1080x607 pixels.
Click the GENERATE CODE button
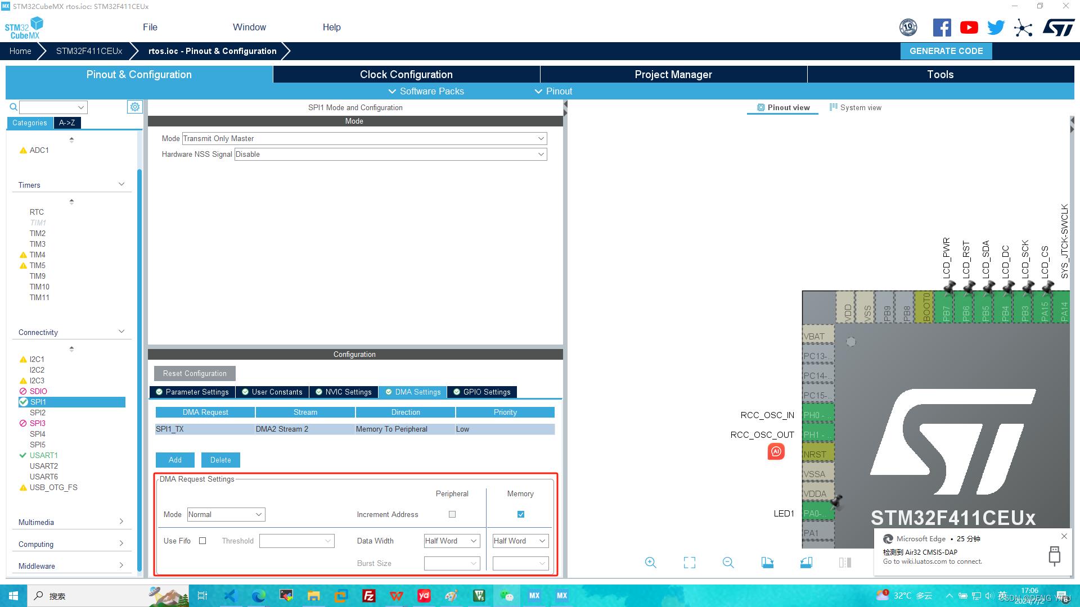(946, 51)
